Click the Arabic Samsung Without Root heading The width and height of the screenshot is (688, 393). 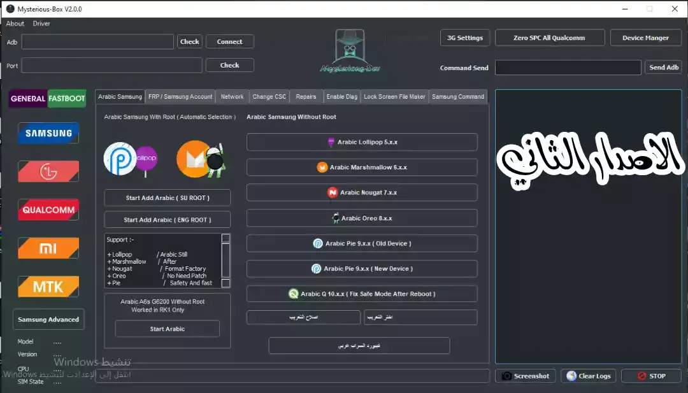pyautogui.click(x=291, y=117)
